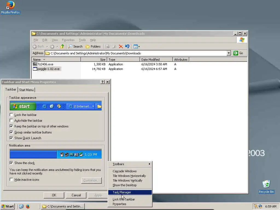This screenshot has width=280, height=210.
Task: Click the 6:59 AM system clock
Action: coord(271,206)
